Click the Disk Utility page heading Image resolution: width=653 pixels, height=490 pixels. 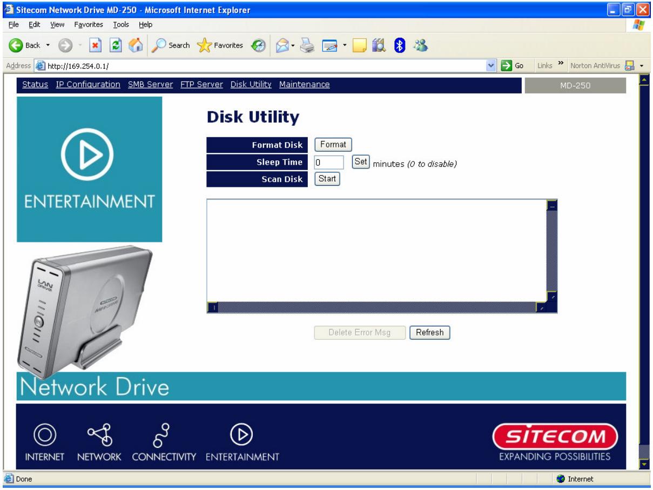(x=252, y=117)
